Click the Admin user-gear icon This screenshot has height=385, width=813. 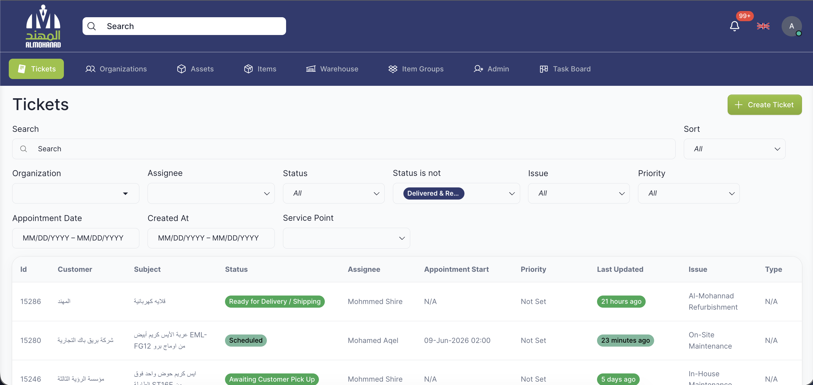tap(478, 69)
